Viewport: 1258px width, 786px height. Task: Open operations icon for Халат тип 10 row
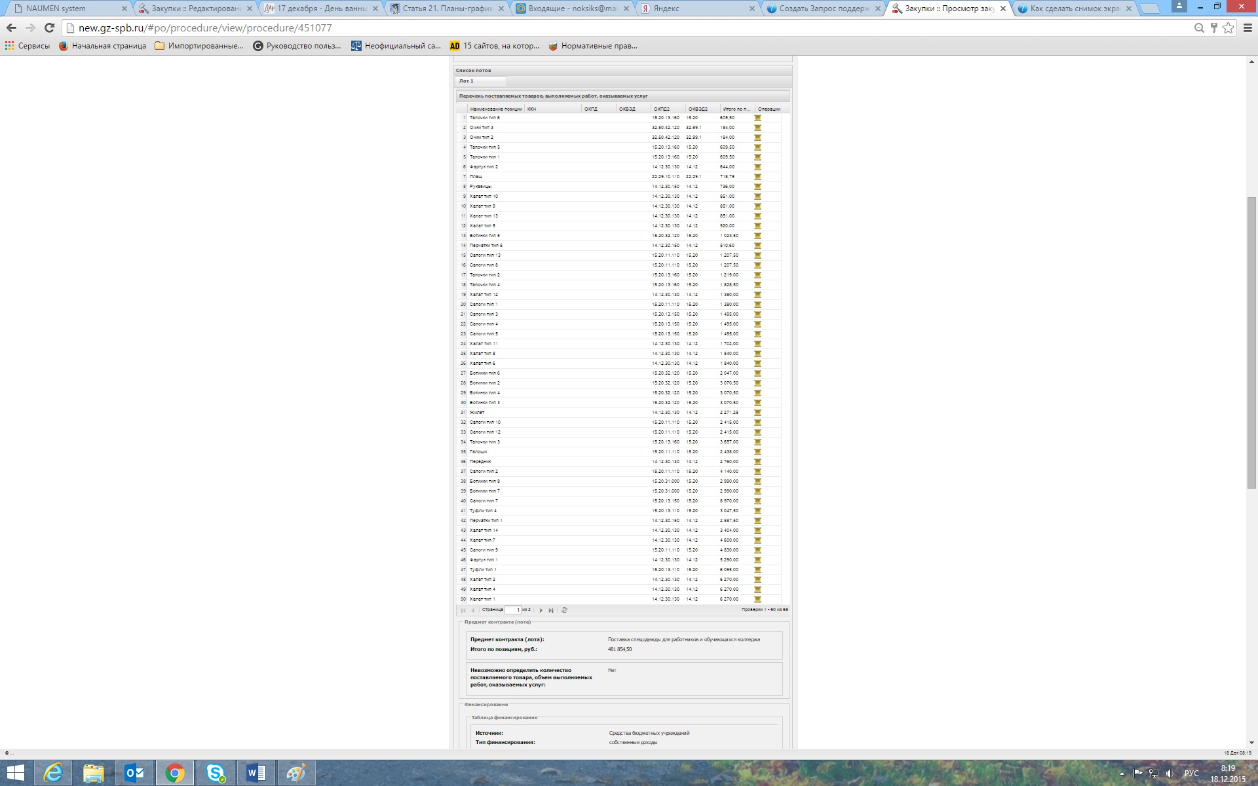(x=757, y=196)
